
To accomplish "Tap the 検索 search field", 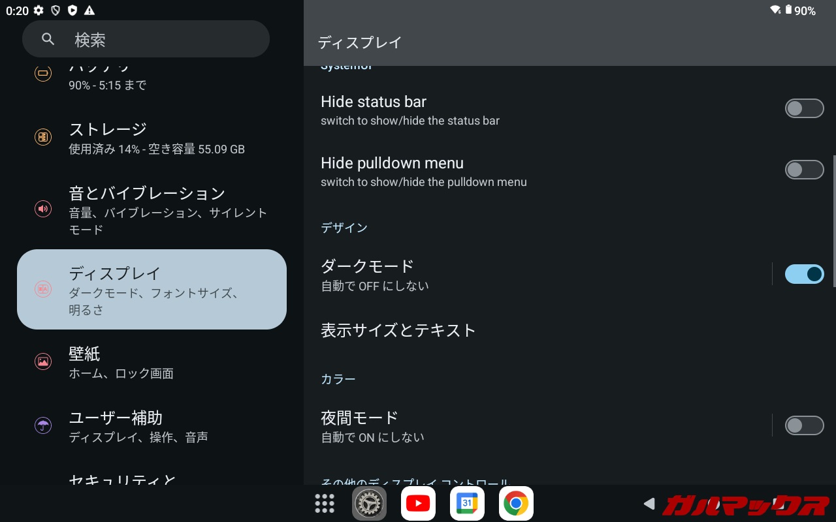I will 146,40.
